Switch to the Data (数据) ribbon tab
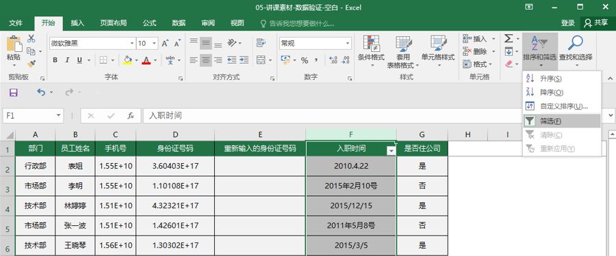 click(179, 23)
